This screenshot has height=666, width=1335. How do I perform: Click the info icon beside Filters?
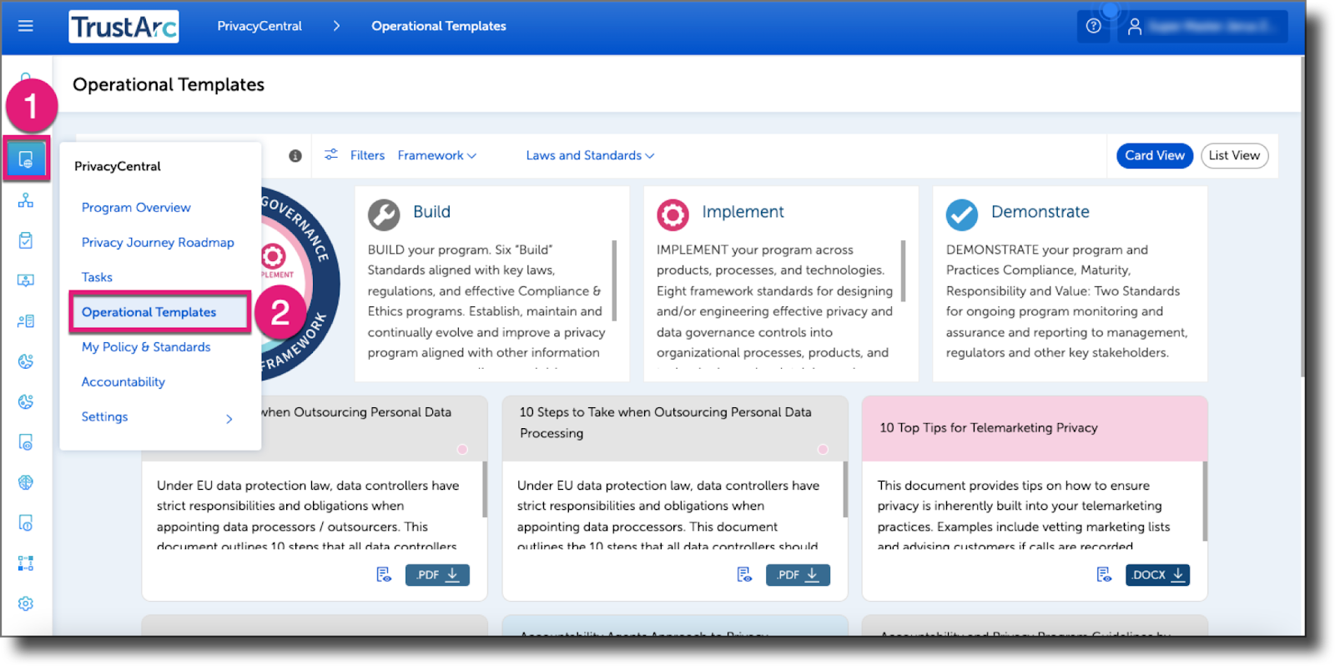pyautogui.click(x=295, y=156)
